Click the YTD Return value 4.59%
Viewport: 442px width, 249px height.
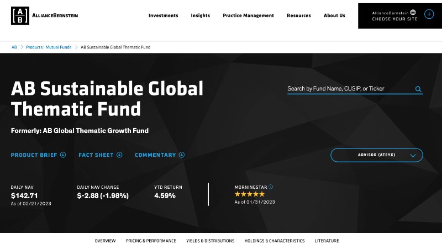point(165,195)
